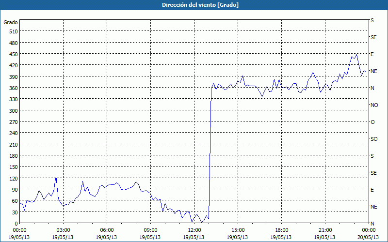Pick the 390 tick label on the left axis
The height and width of the screenshot is (242, 388).
14,77
